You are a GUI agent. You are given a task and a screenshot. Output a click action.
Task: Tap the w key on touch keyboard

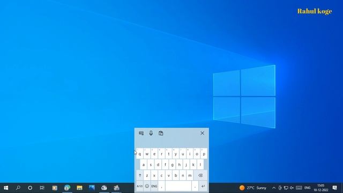tap(147, 154)
